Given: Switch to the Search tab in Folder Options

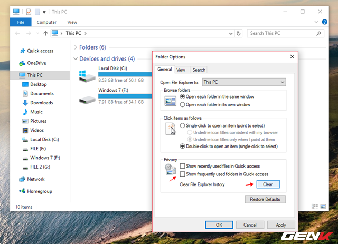Looking at the screenshot, I should [199, 70].
